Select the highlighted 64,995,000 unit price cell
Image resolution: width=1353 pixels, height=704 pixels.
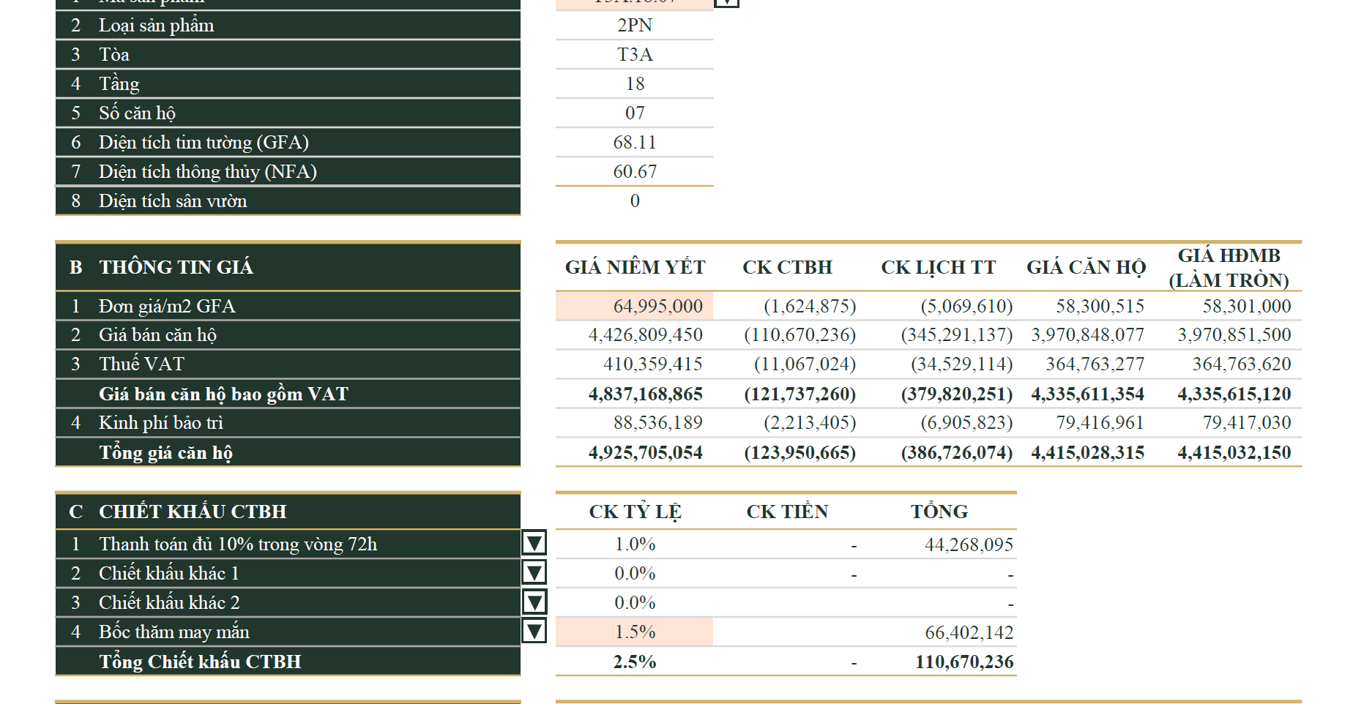tap(634, 306)
